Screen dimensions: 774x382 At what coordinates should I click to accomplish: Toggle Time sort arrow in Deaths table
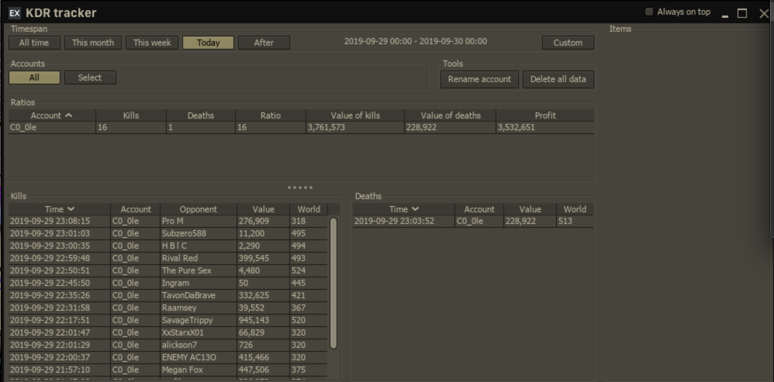[415, 209]
